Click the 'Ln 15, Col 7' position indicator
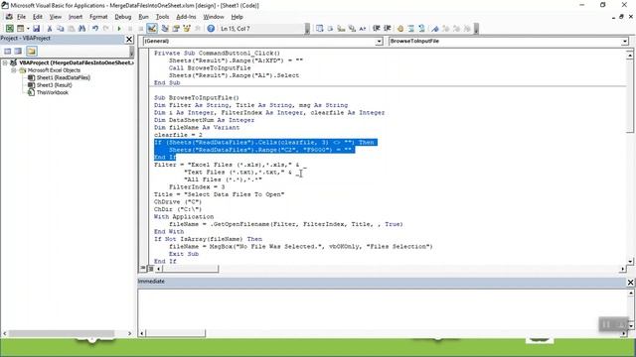636x357 pixels. pos(236,29)
